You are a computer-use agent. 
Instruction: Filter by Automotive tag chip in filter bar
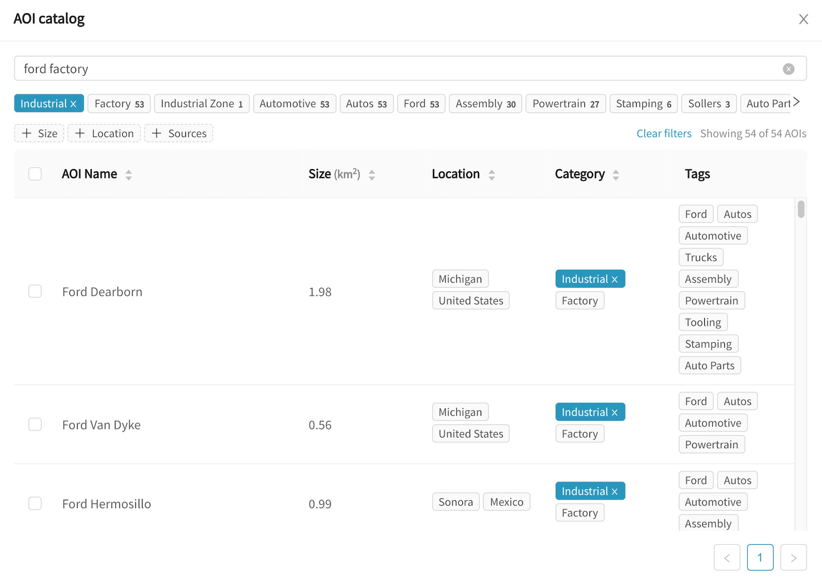(295, 104)
